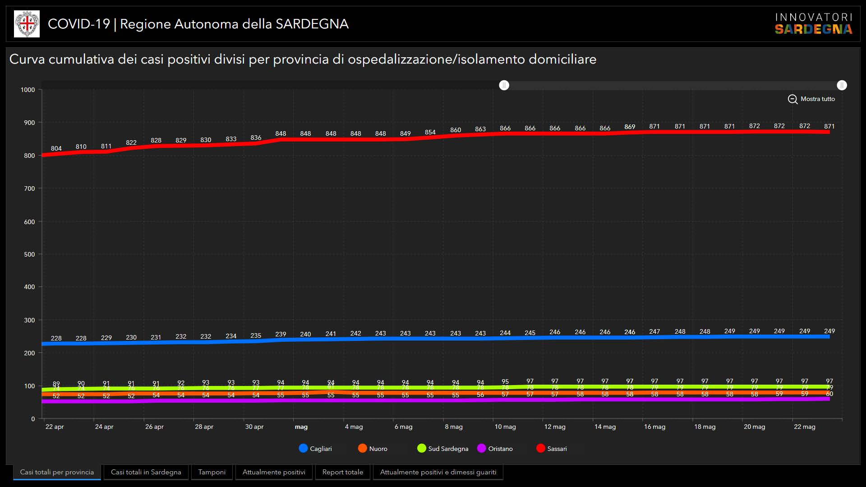
Task: Click the Oristano purple legend circle
Action: coord(481,448)
